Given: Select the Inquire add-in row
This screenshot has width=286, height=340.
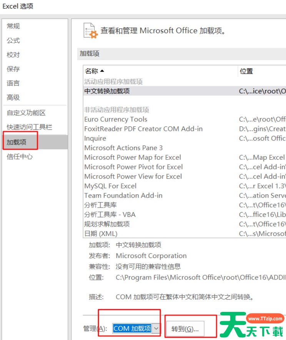Looking at the screenshot, I should coord(185,138).
